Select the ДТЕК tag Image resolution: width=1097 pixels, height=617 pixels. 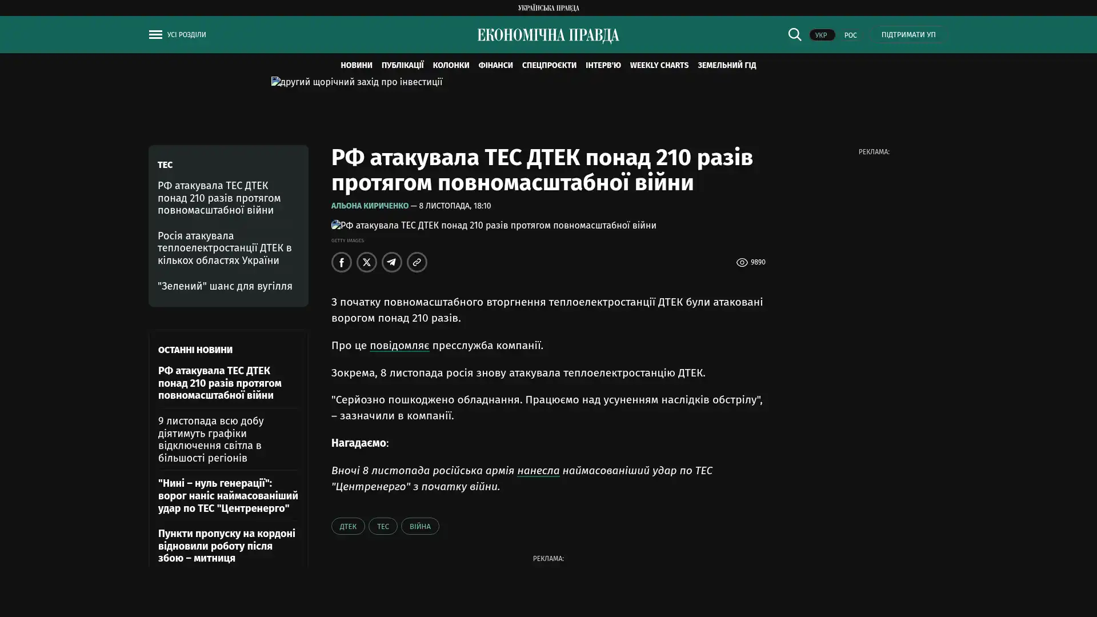click(347, 526)
